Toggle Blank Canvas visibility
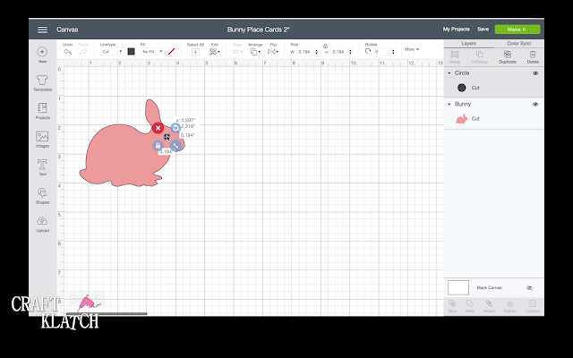 coord(529,288)
